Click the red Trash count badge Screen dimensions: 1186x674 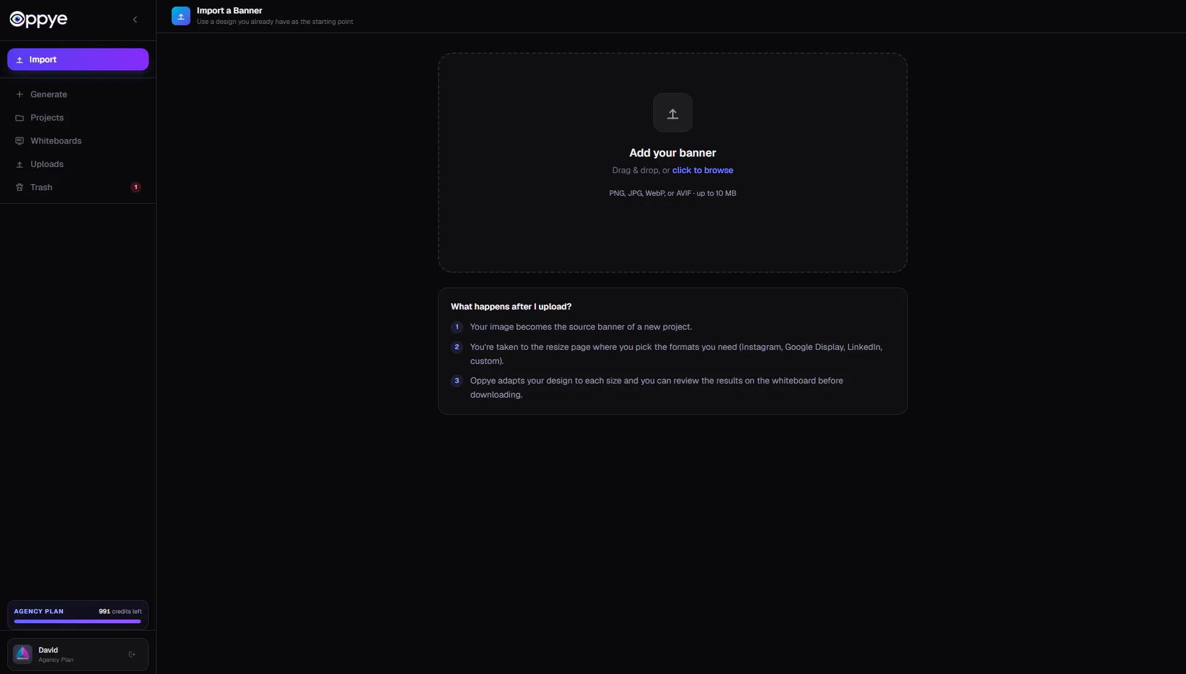click(x=136, y=187)
